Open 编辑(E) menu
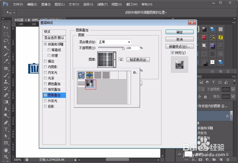 click(x=32, y=4)
